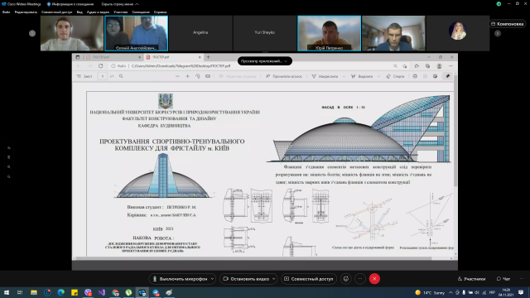Stop camera with Остановить видео button
This screenshot has height=298, width=530.
click(x=246, y=279)
